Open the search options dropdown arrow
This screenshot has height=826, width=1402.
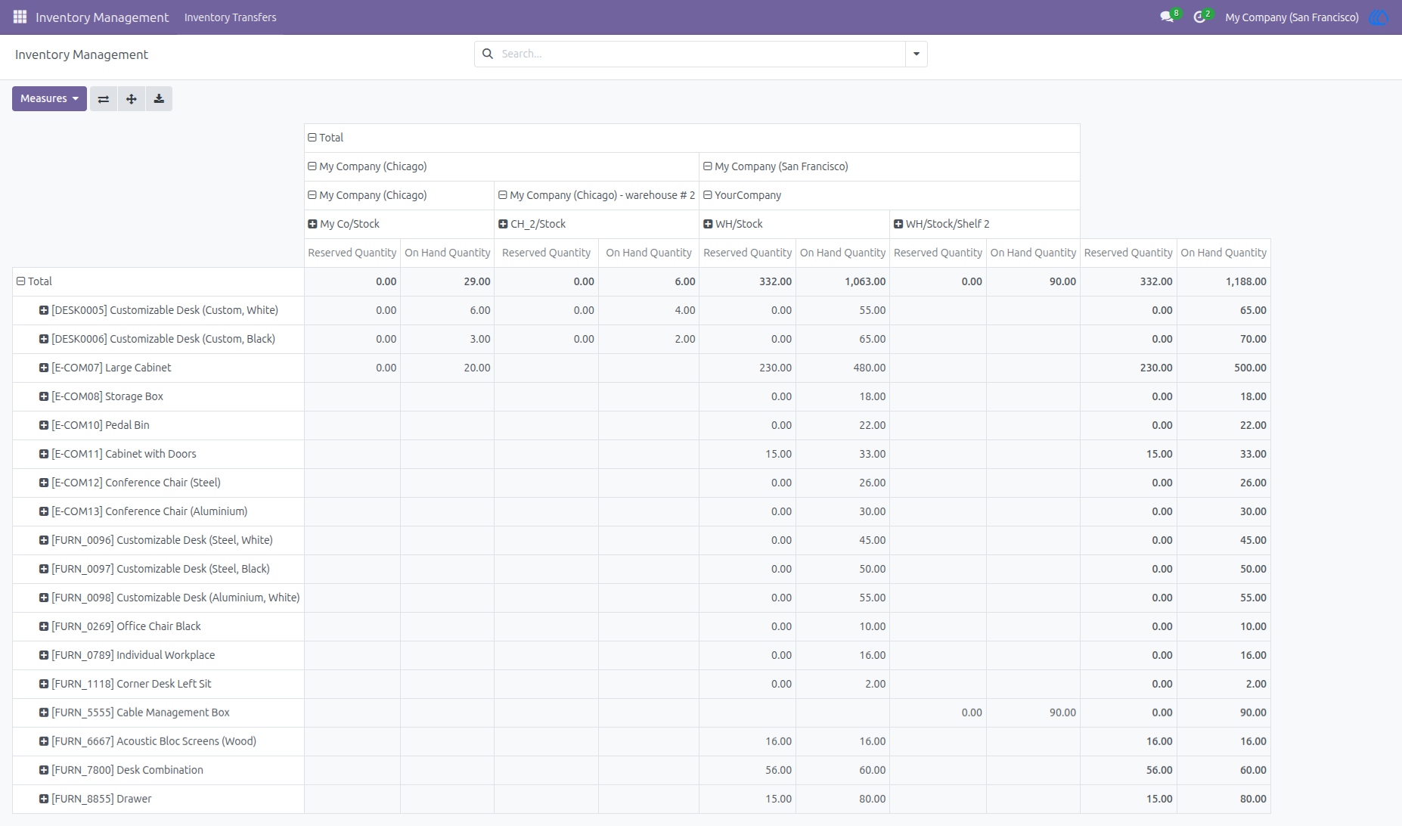click(x=917, y=54)
